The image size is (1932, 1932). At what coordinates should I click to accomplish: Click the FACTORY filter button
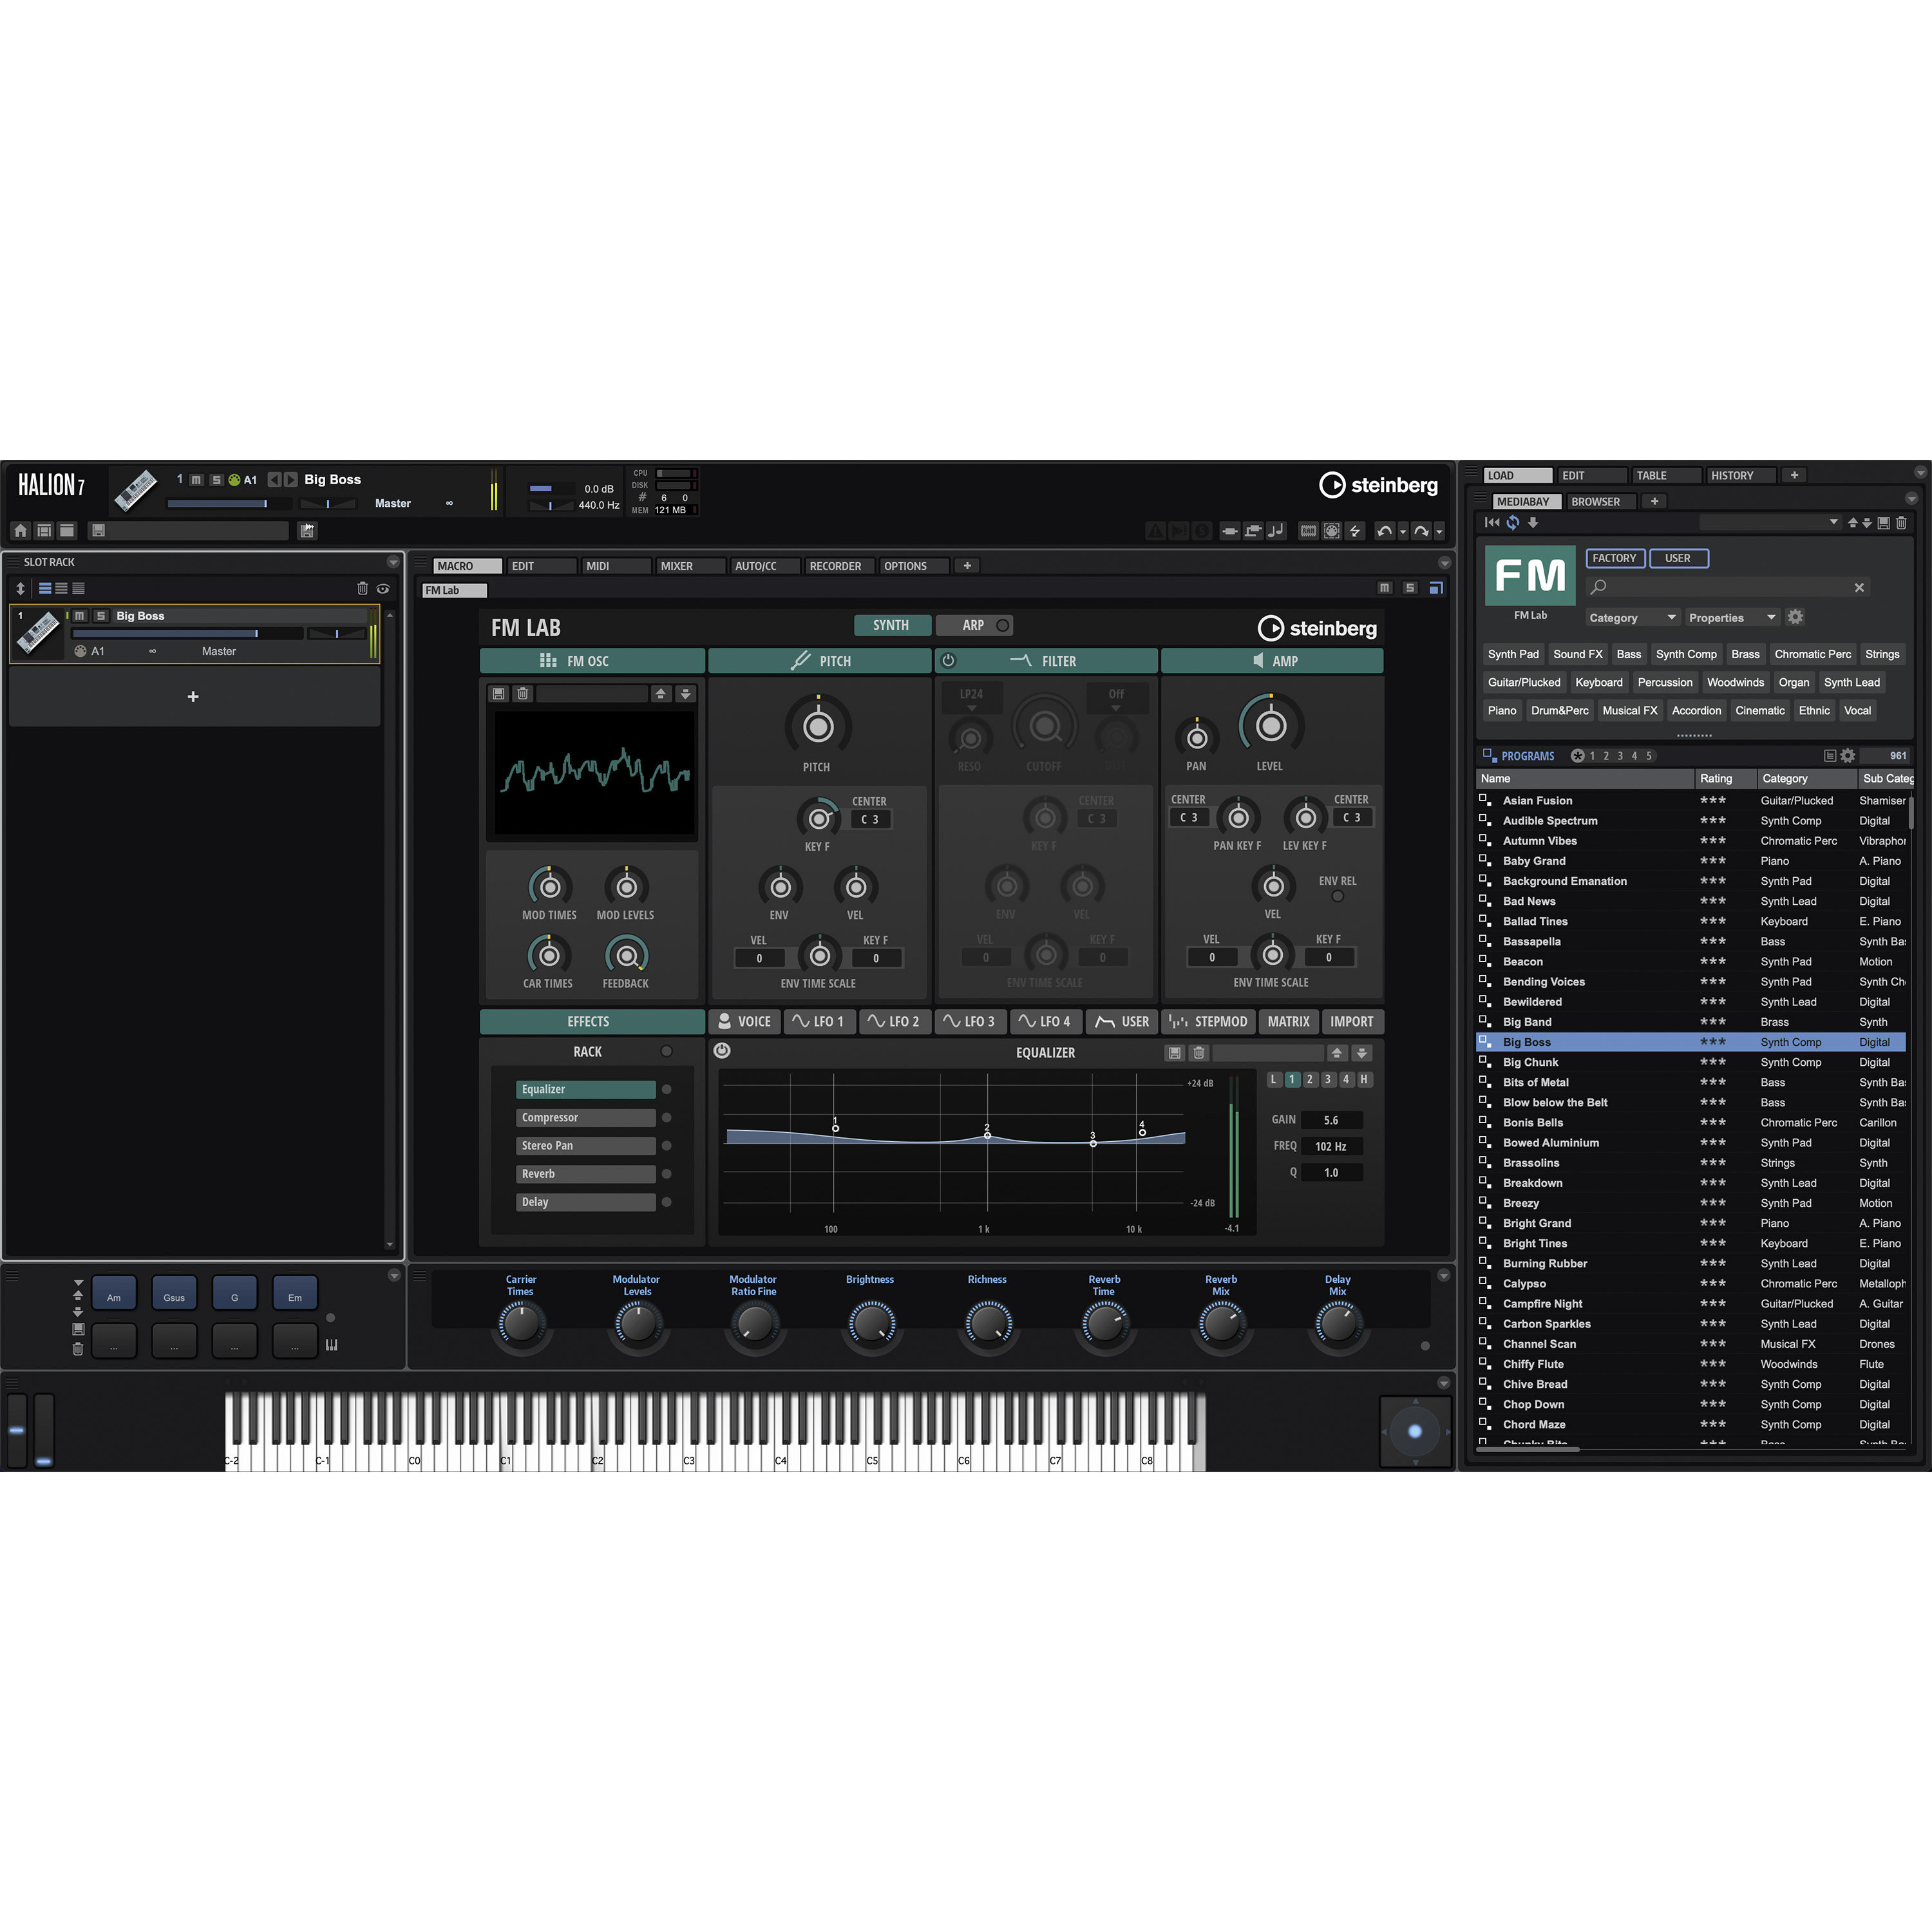coord(1616,558)
